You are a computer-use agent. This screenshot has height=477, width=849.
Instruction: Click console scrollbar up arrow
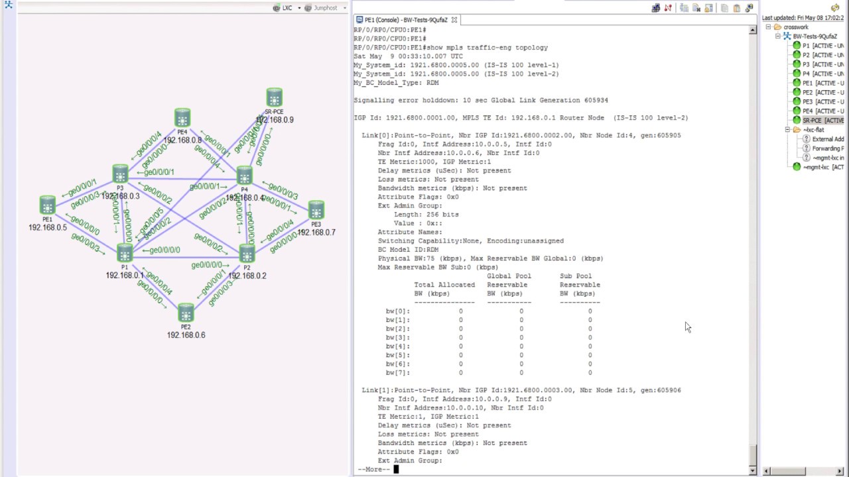[753, 30]
